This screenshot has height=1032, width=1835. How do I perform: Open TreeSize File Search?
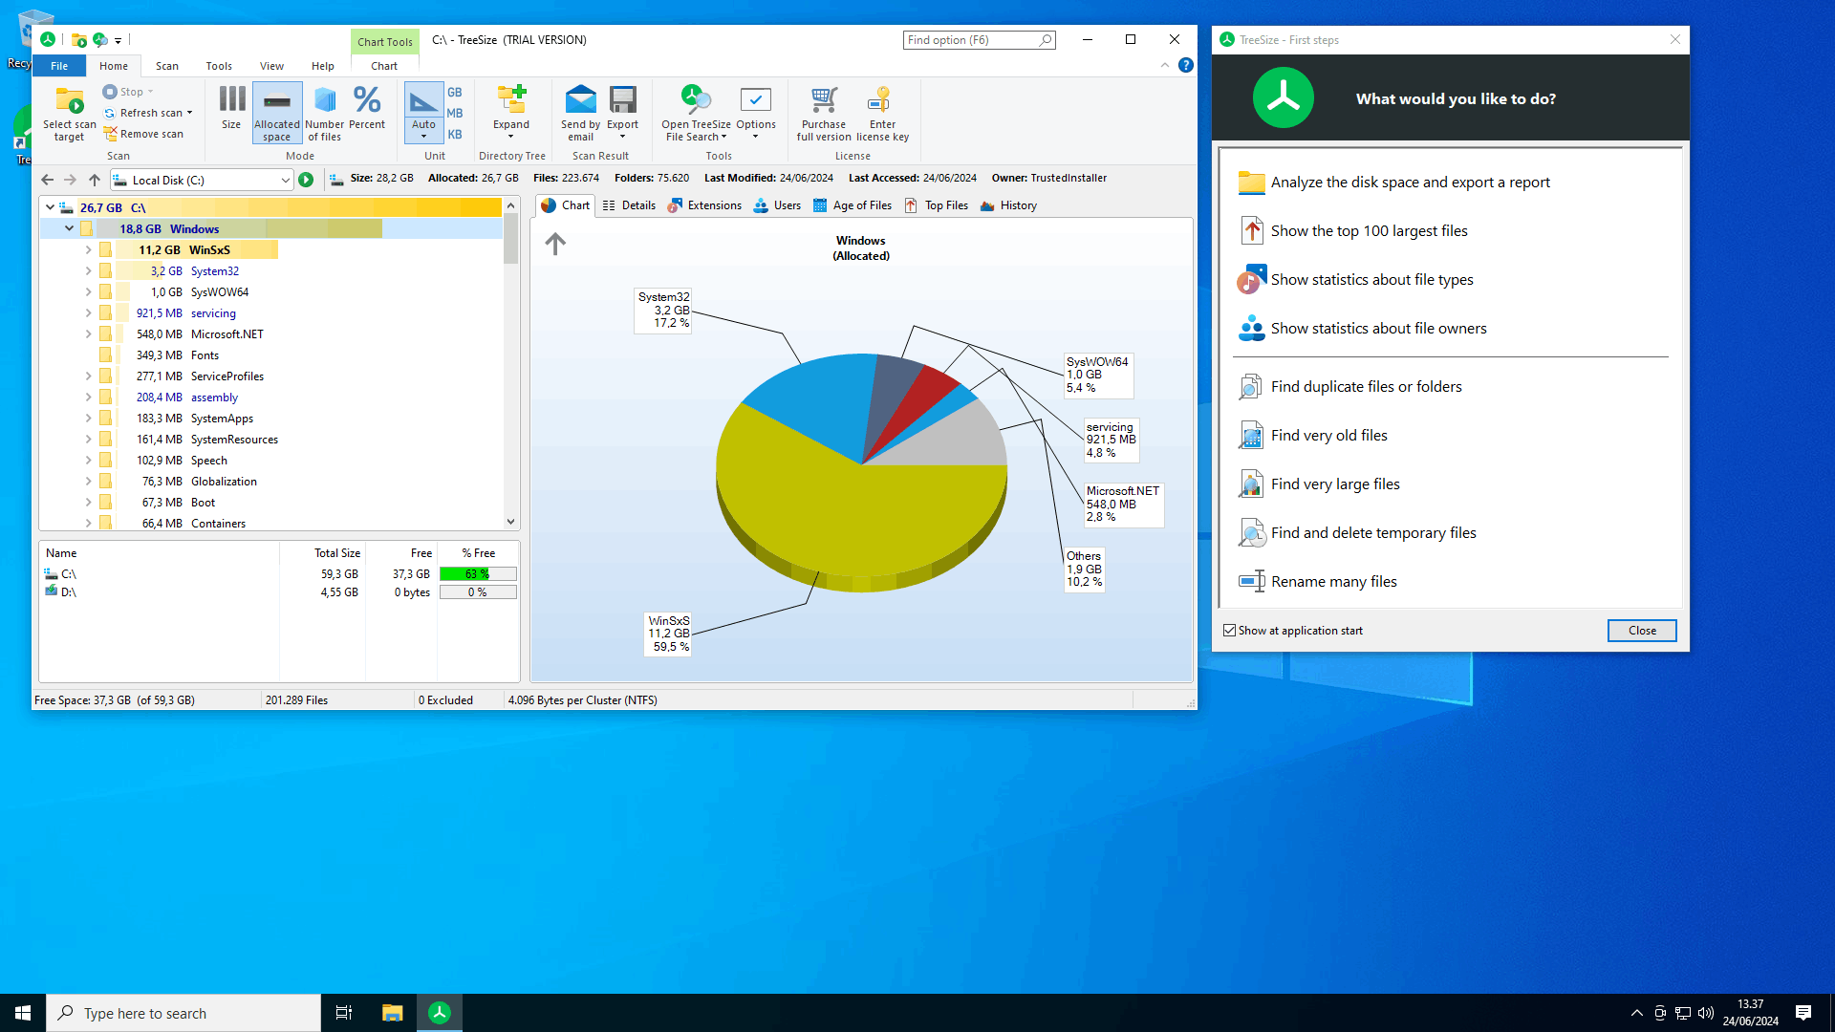tap(696, 114)
